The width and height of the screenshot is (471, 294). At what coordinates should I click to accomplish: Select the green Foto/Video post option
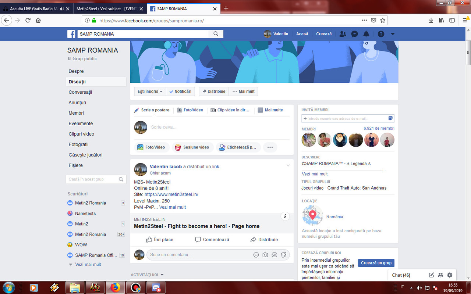click(x=152, y=147)
